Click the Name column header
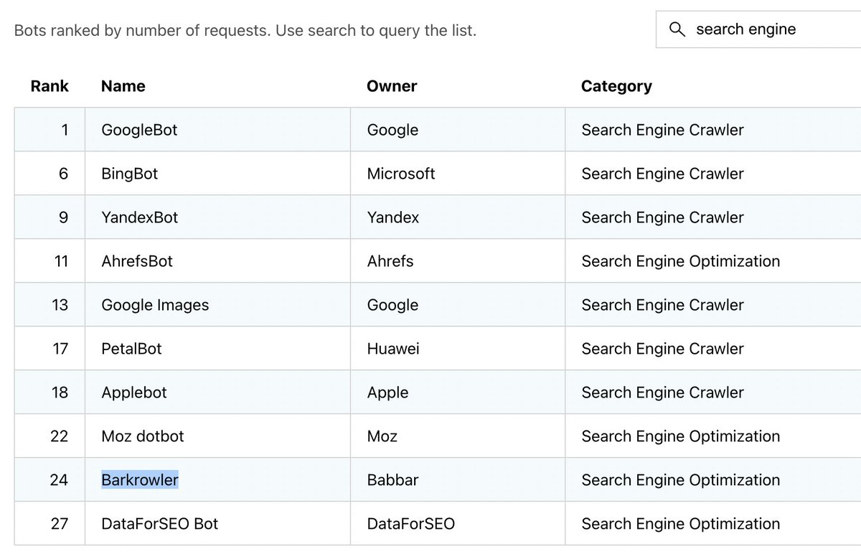 coord(123,86)
